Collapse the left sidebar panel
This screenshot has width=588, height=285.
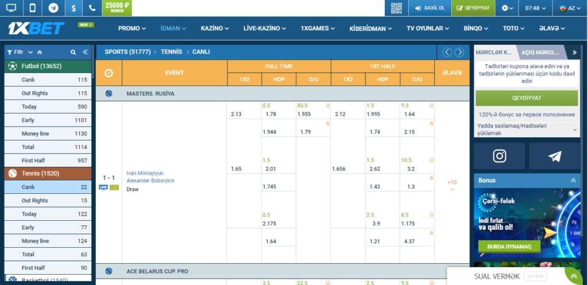(x=85, y=52)
